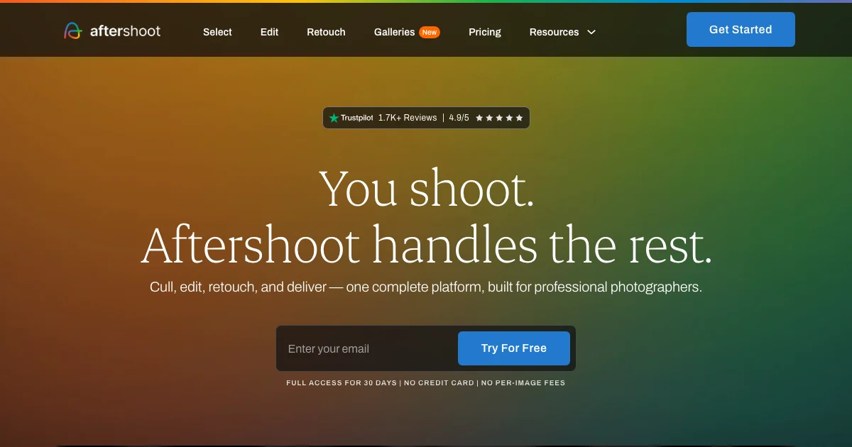This screenshot has width=852, height=447.
Task: Open the Edit navigation link
Action: [269, 32]
